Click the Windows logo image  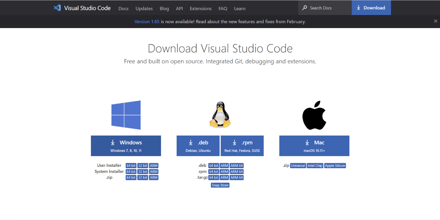(126, 115)
